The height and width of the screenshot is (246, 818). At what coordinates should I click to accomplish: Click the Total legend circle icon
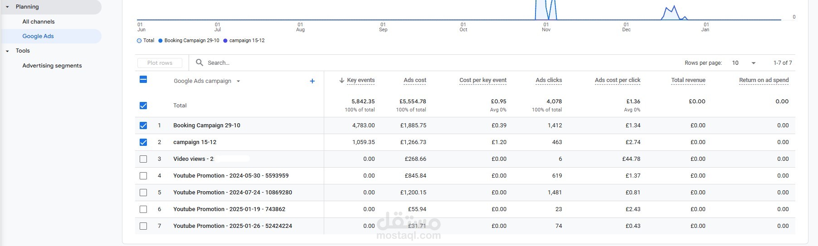tap(139, 41)
